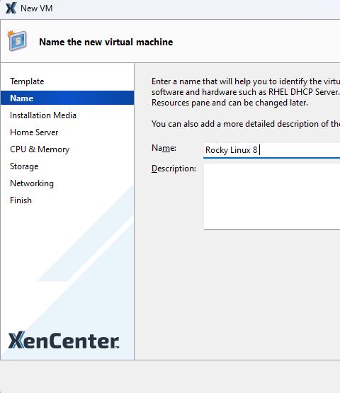Go to the Finish step
Screen dimensions: 340x393
pyautogui.click(x=21, y=200)
